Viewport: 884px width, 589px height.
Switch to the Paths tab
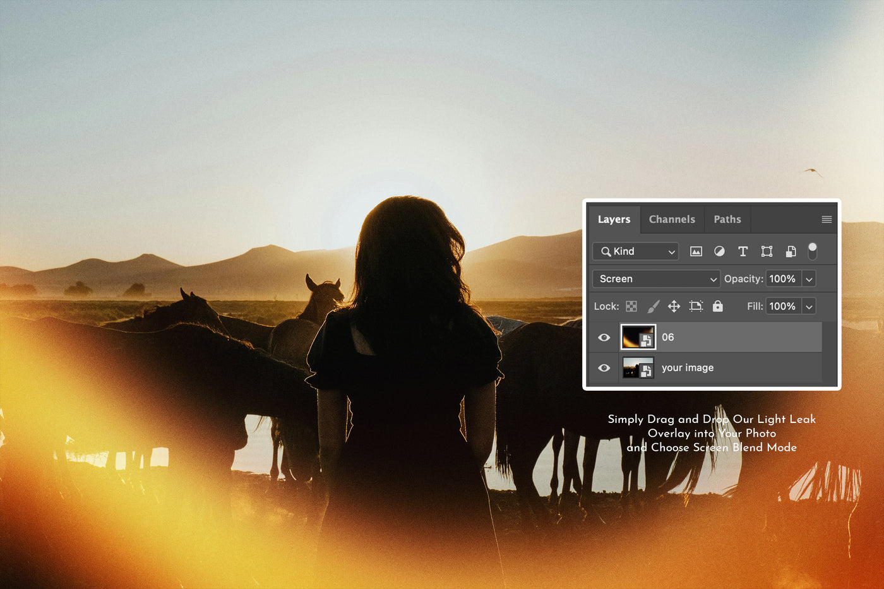click(727, 219)
